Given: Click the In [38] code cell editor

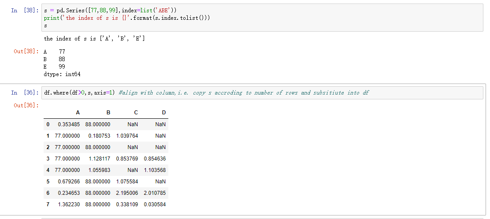Looking at the screenshot, I should coord(262,18).
